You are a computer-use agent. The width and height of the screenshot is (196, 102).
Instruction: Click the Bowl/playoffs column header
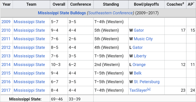coord(146,4)
